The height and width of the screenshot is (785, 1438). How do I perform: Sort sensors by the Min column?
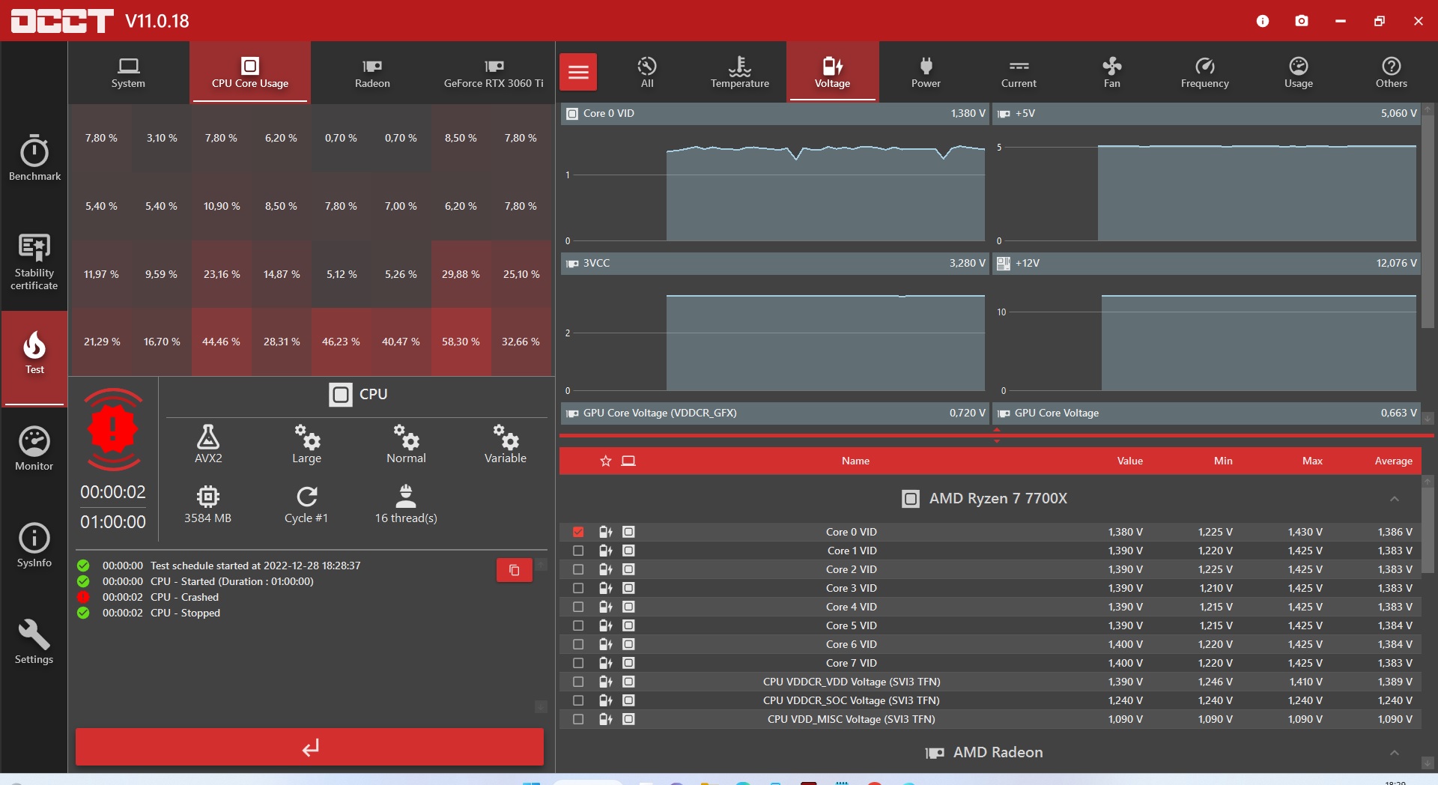point(1223,461)
